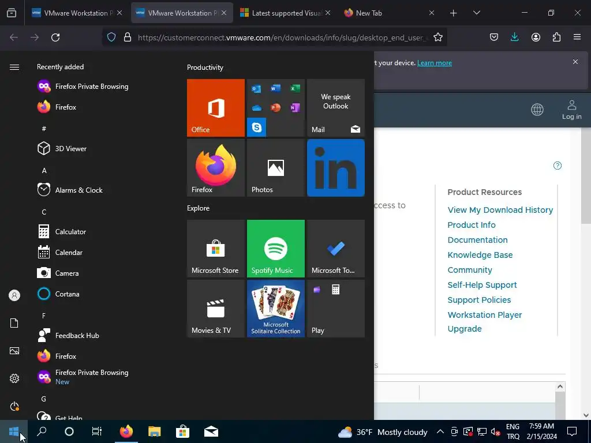Open the Firefox application menu
The image size is (591, 443).
577,37
